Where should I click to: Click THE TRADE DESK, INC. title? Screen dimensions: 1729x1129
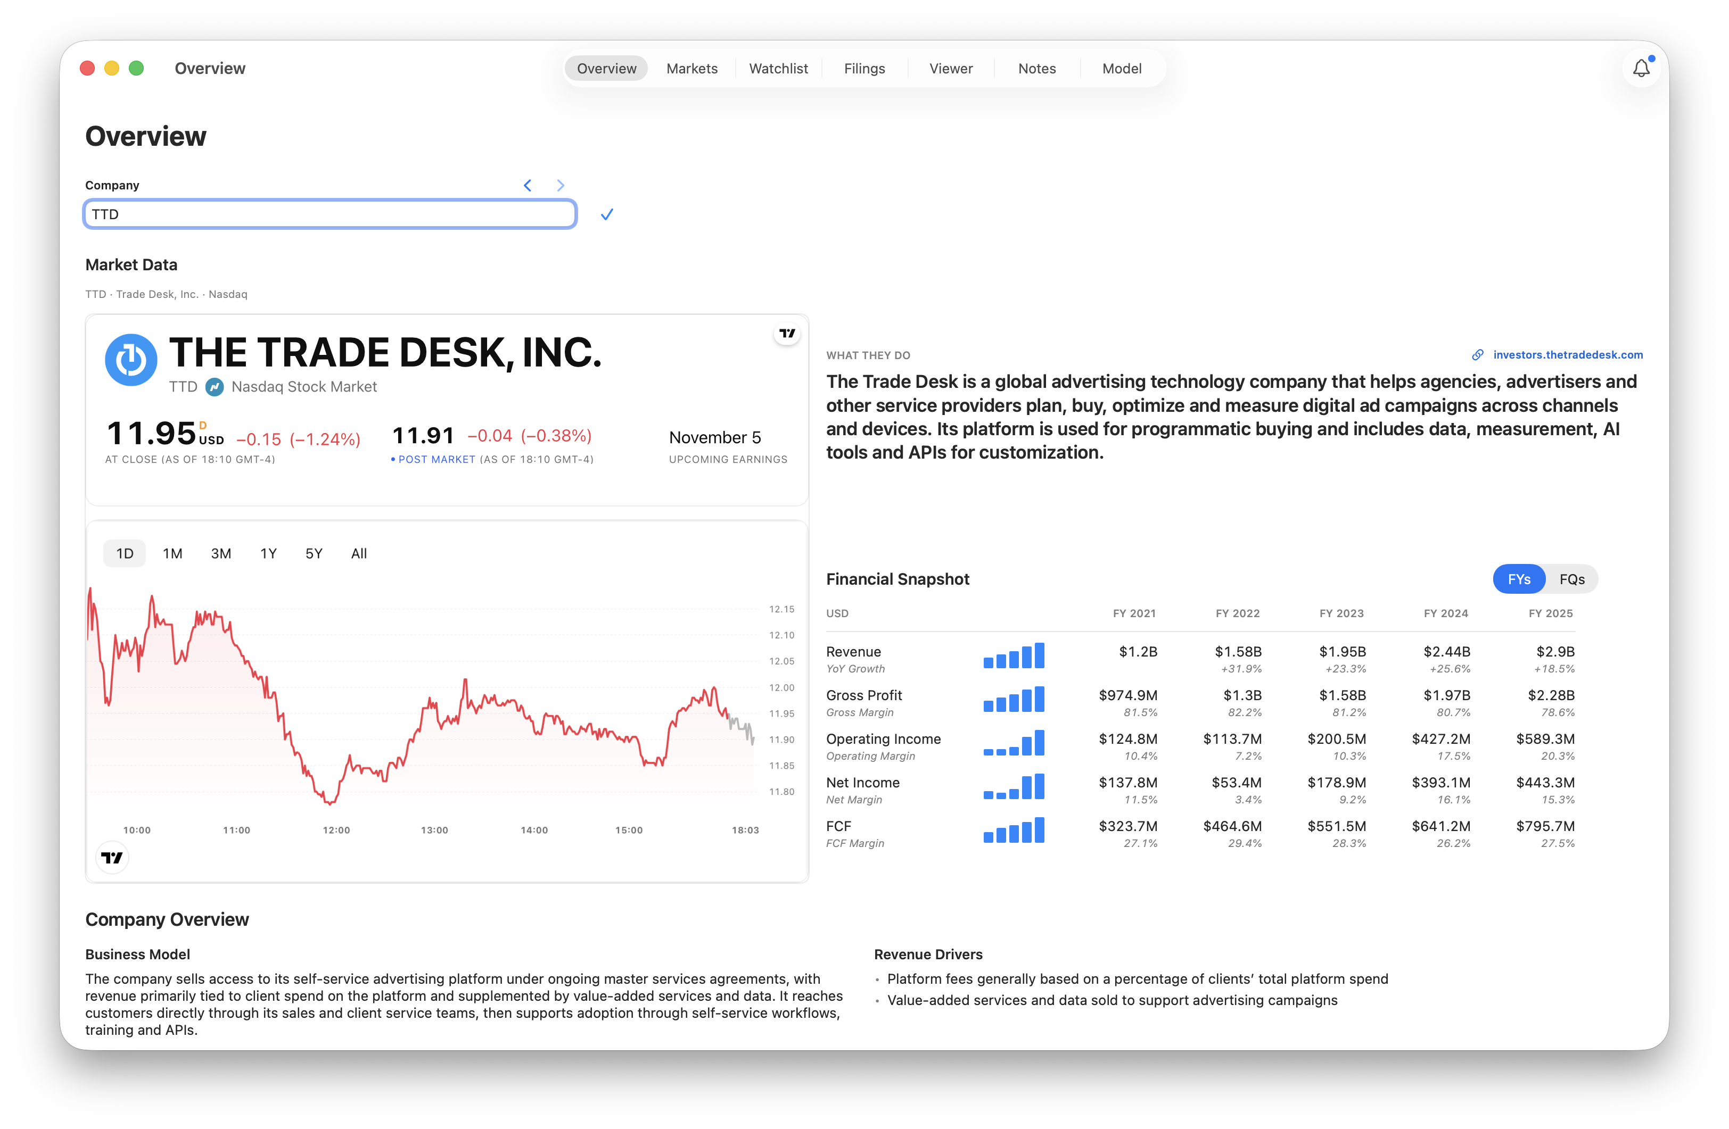[385, 353]
